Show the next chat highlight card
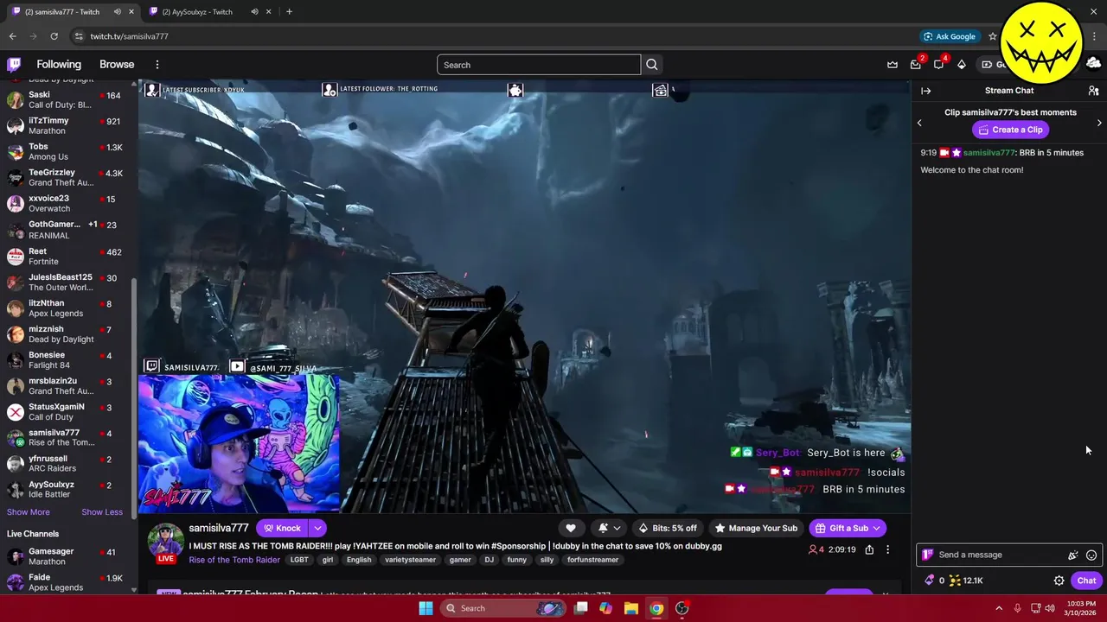Viewport: 1107px width, 622px height. (x=1099, y=124)
